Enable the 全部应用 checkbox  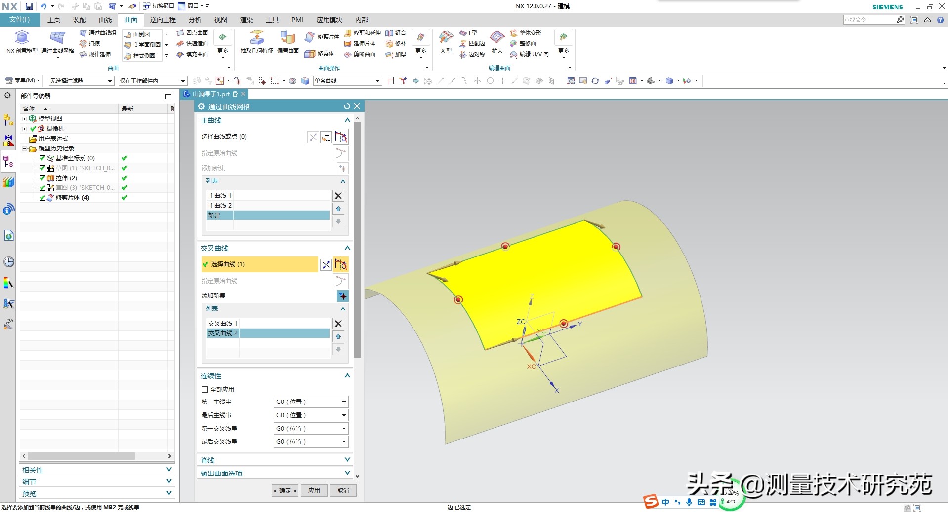point(205,389)
